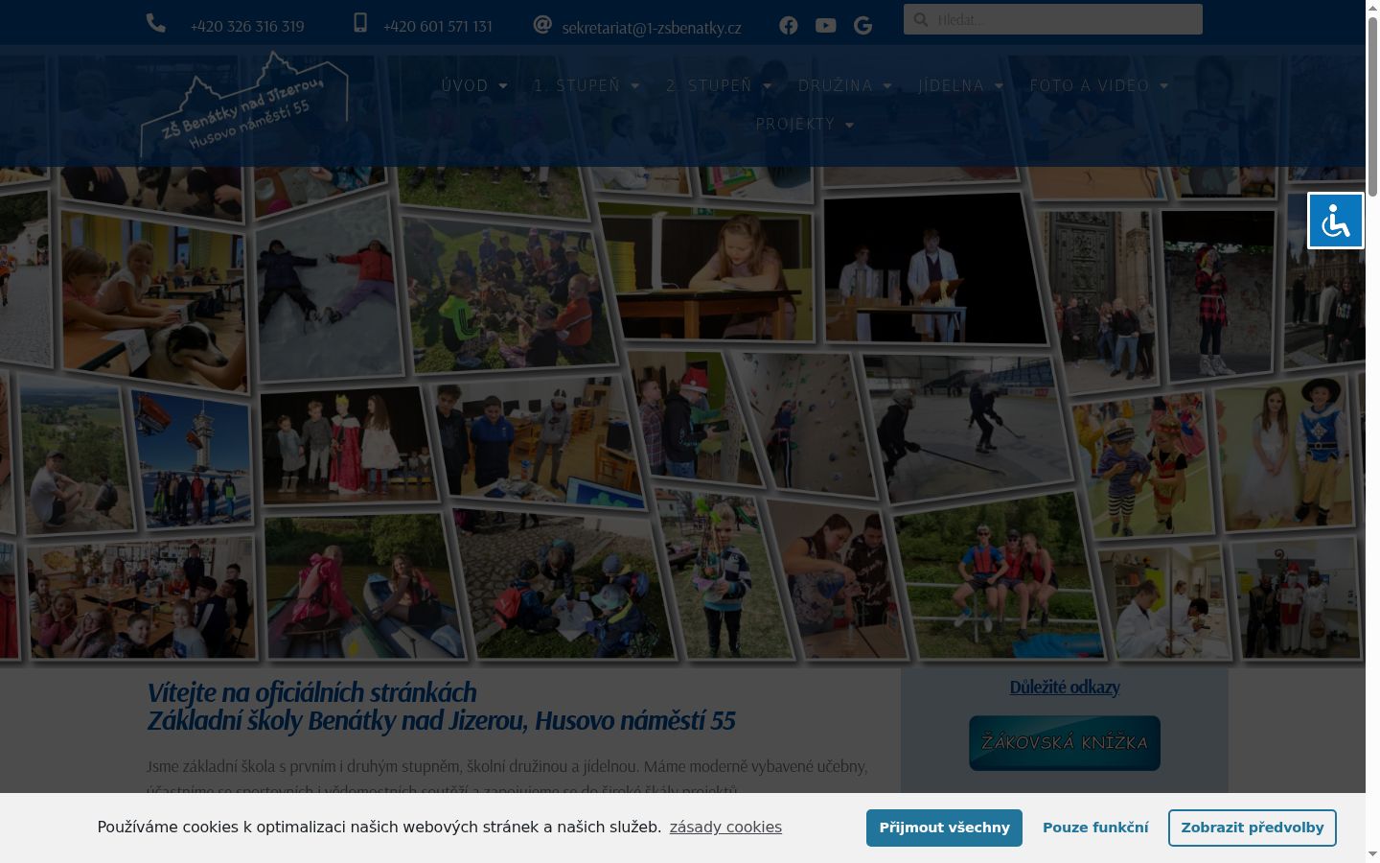The height and width of the screenshot is (863, 1380).
Task: Email sekretariat@1-zsbenatky.cz
Action: coord(652,28)
